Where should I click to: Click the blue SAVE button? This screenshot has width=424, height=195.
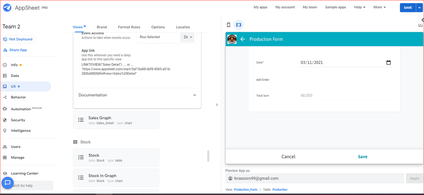408,8
